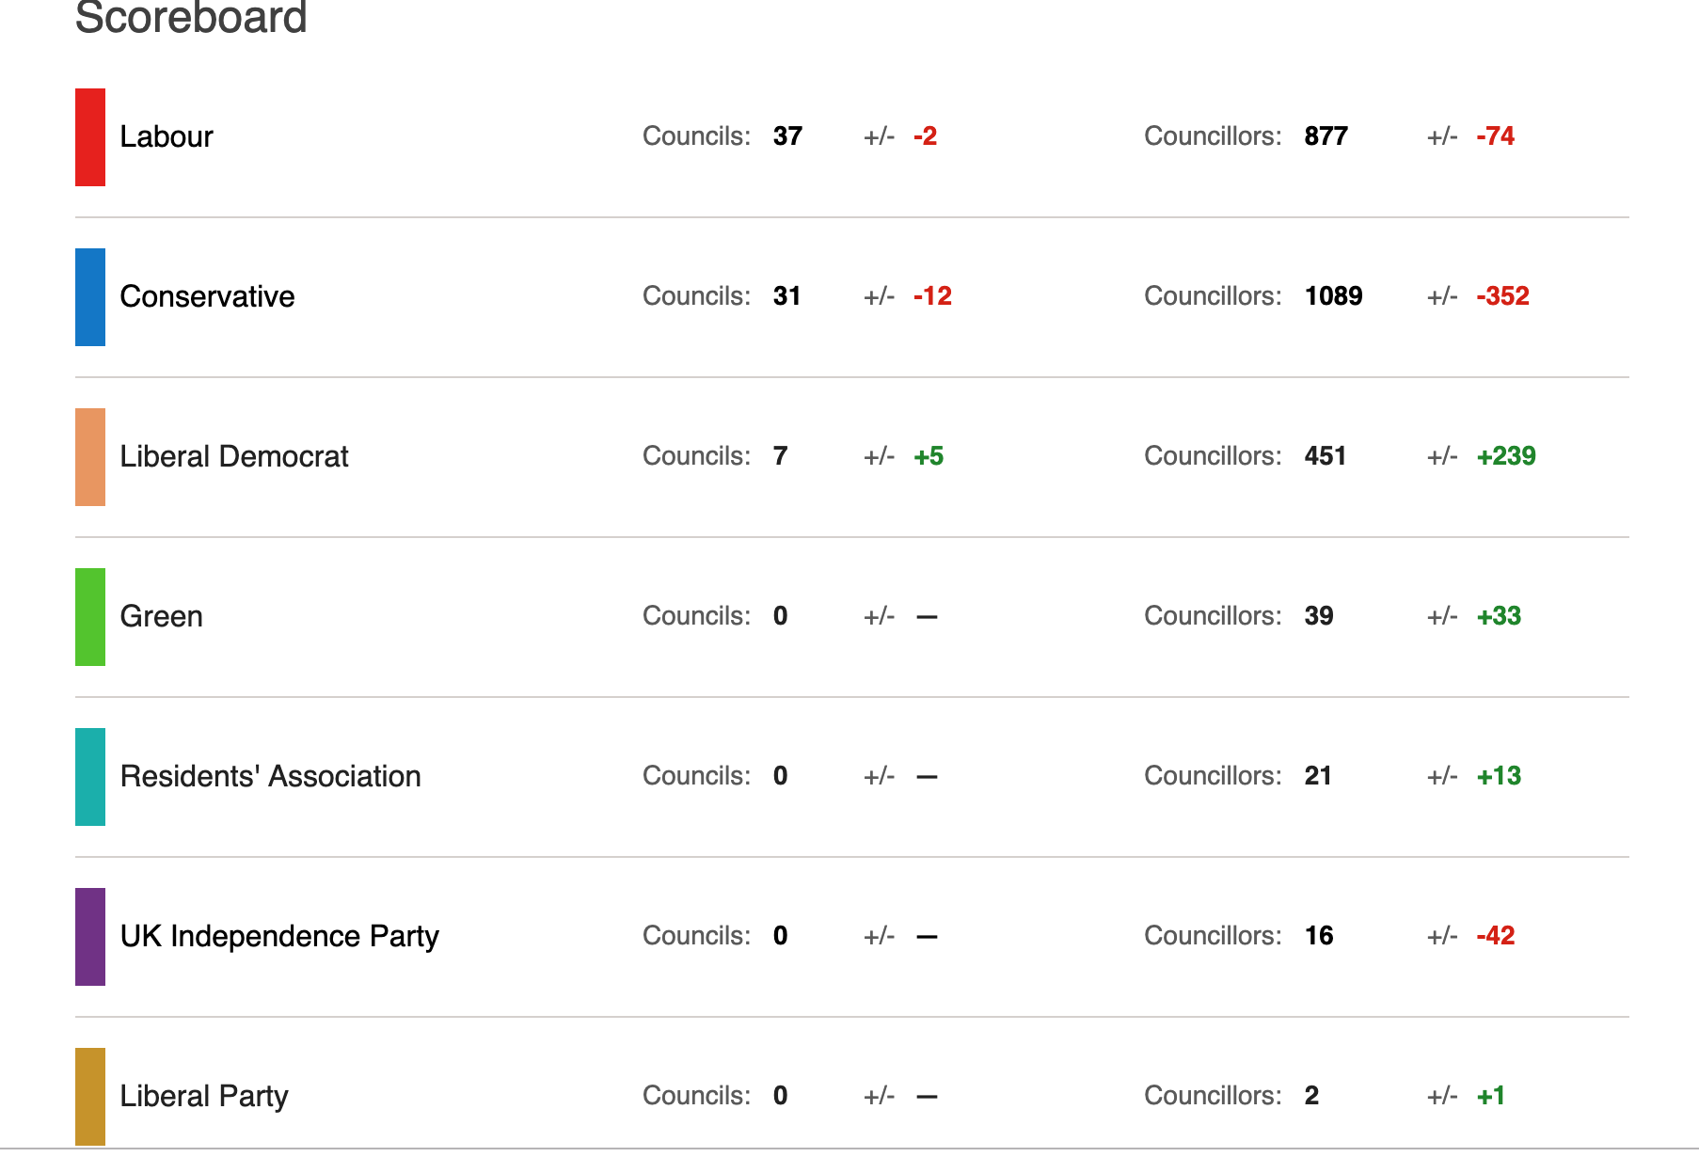
Task: Click the orange Liberal Democrat color swatch
Action: point(90,457)
